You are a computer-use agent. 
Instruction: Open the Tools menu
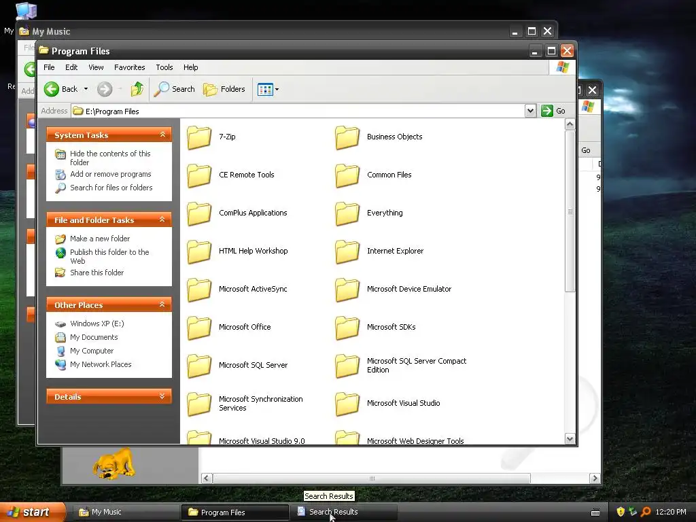click(x=164, y=67)
